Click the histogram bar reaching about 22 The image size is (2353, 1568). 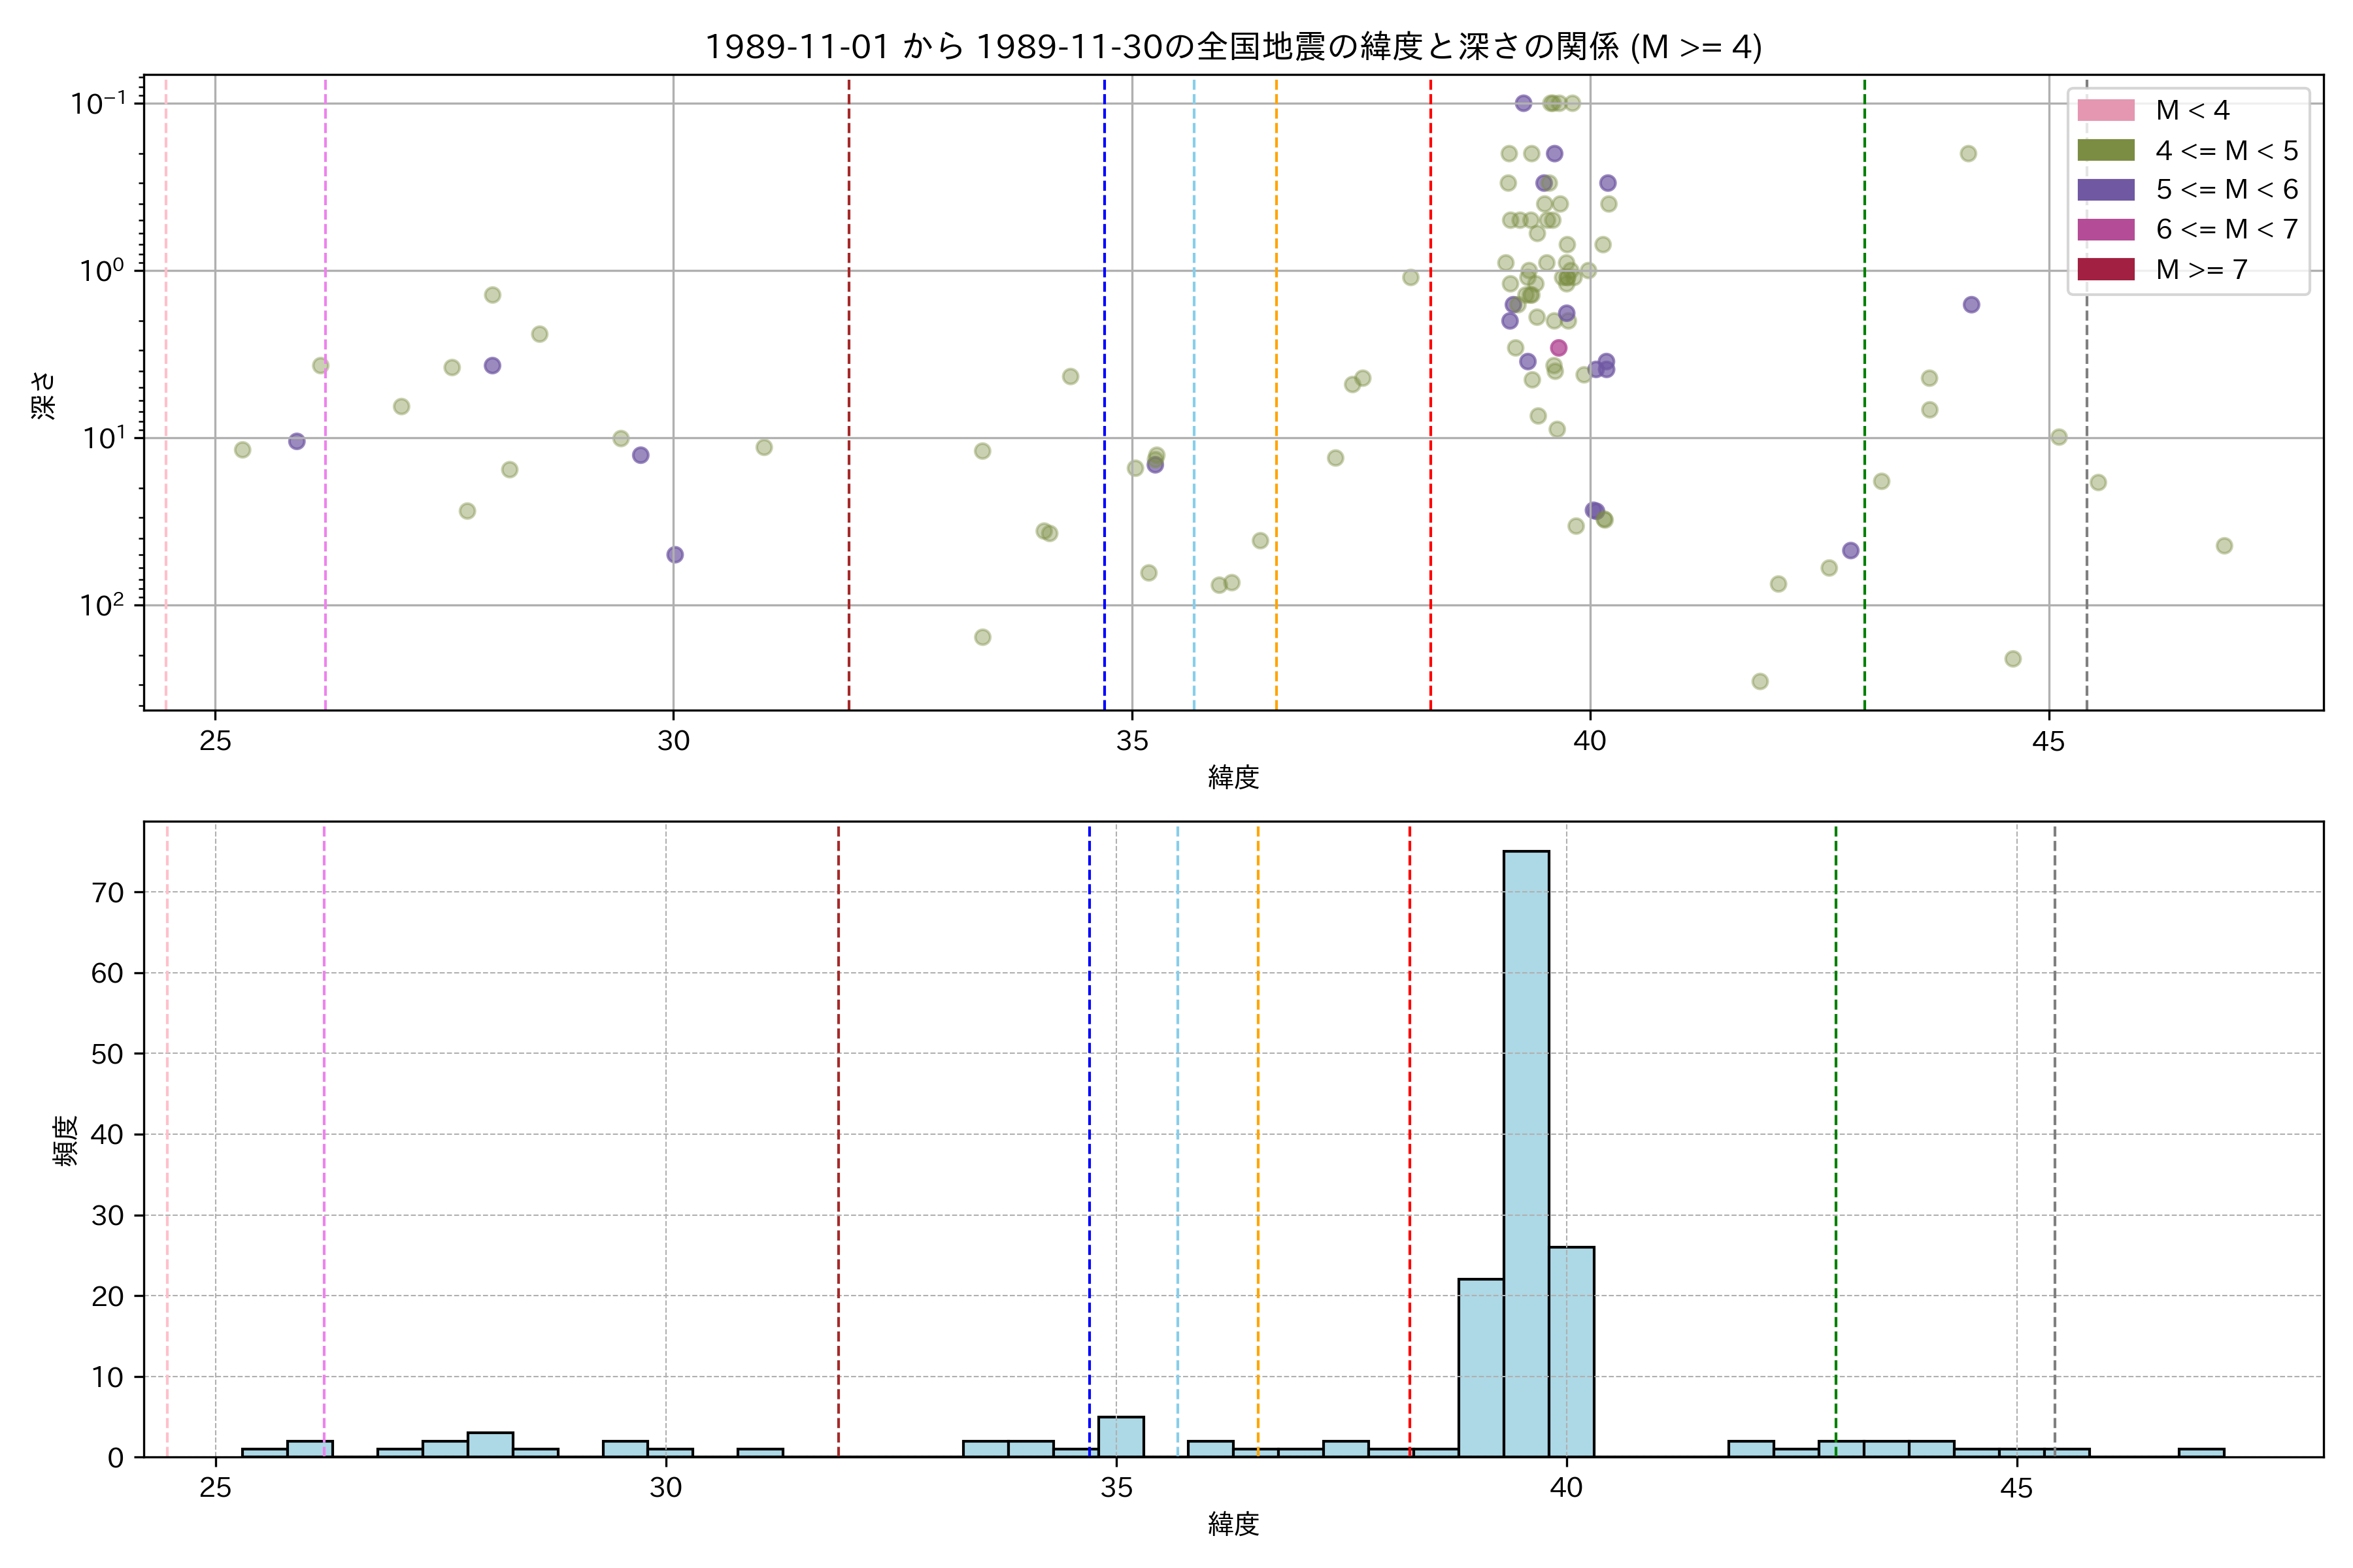1480,1367
